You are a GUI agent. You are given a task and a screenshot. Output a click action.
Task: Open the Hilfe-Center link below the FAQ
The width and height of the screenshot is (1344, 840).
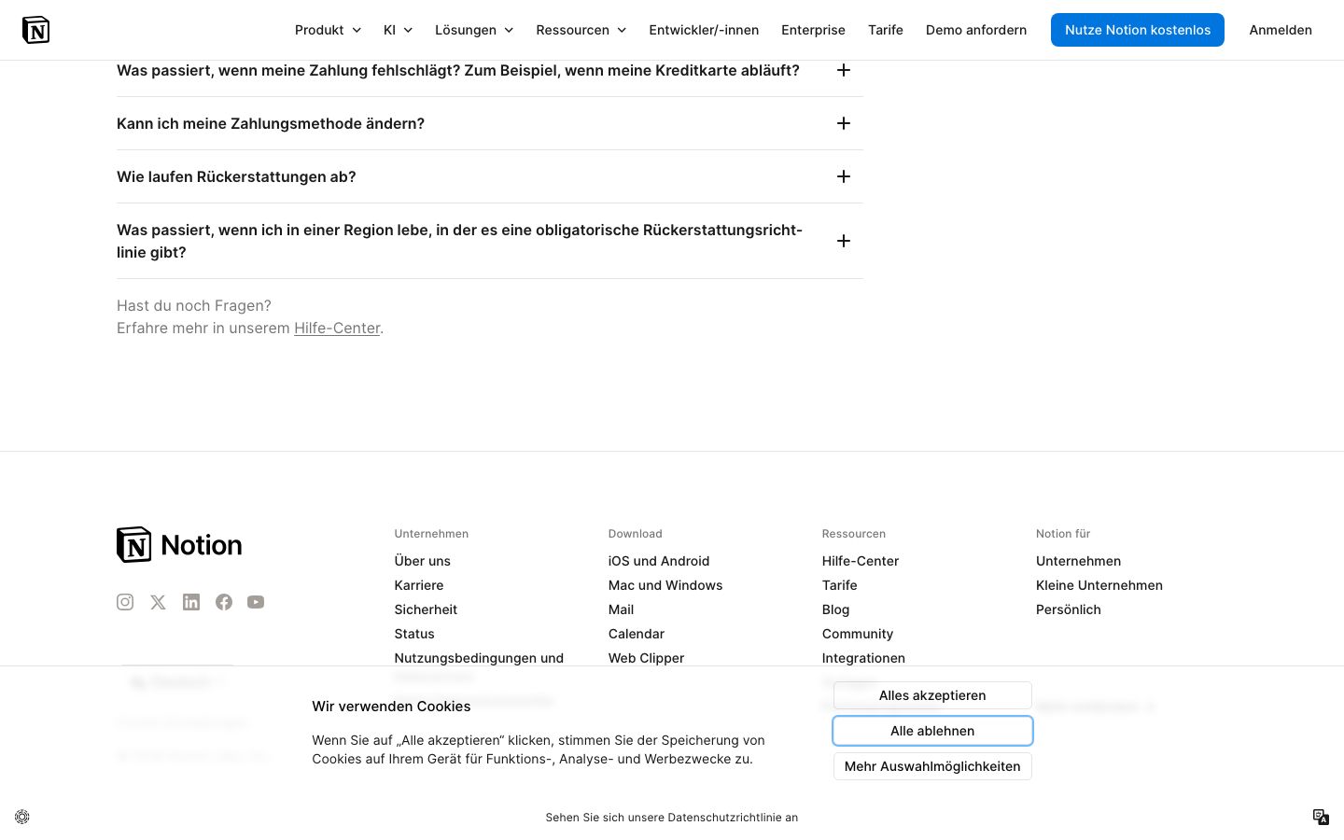[x=337, y=328]
